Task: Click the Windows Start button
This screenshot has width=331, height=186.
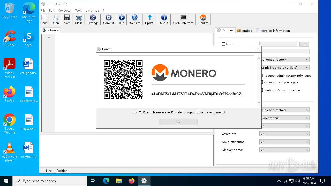Action: click(x=6, y=181)
